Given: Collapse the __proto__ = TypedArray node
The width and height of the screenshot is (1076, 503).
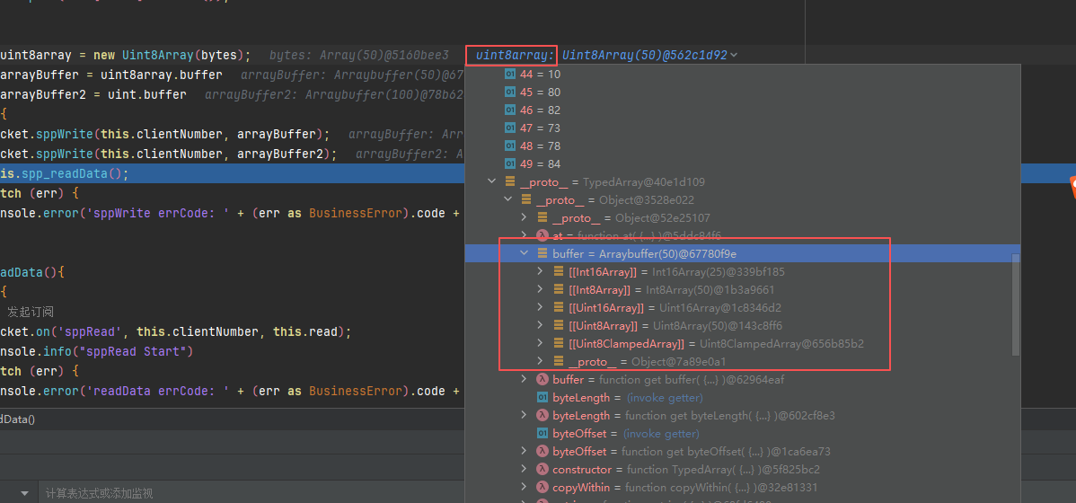Looking at the screenshot, I should pos(492,182).
